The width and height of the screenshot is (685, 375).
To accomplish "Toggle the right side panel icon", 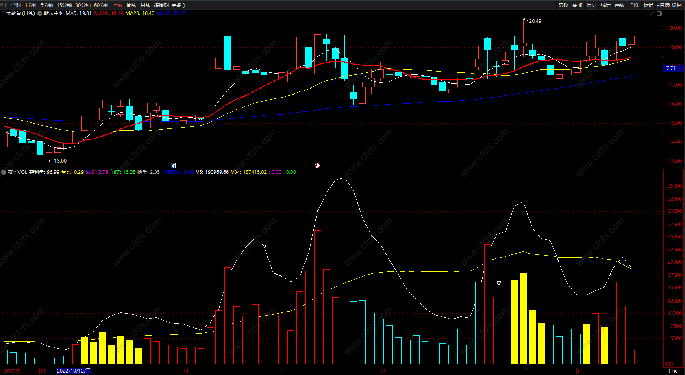I will click(x=659, y=13).
